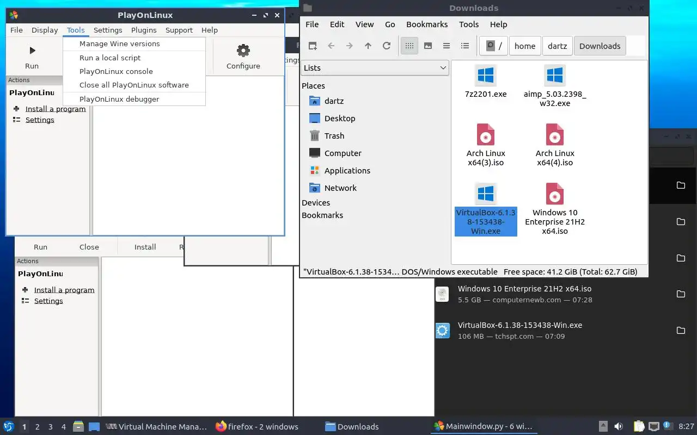Go up to the parent folder in the file manager
Image resolution: width=697 pixels, height=435 pixels.
tap(368, 46)
